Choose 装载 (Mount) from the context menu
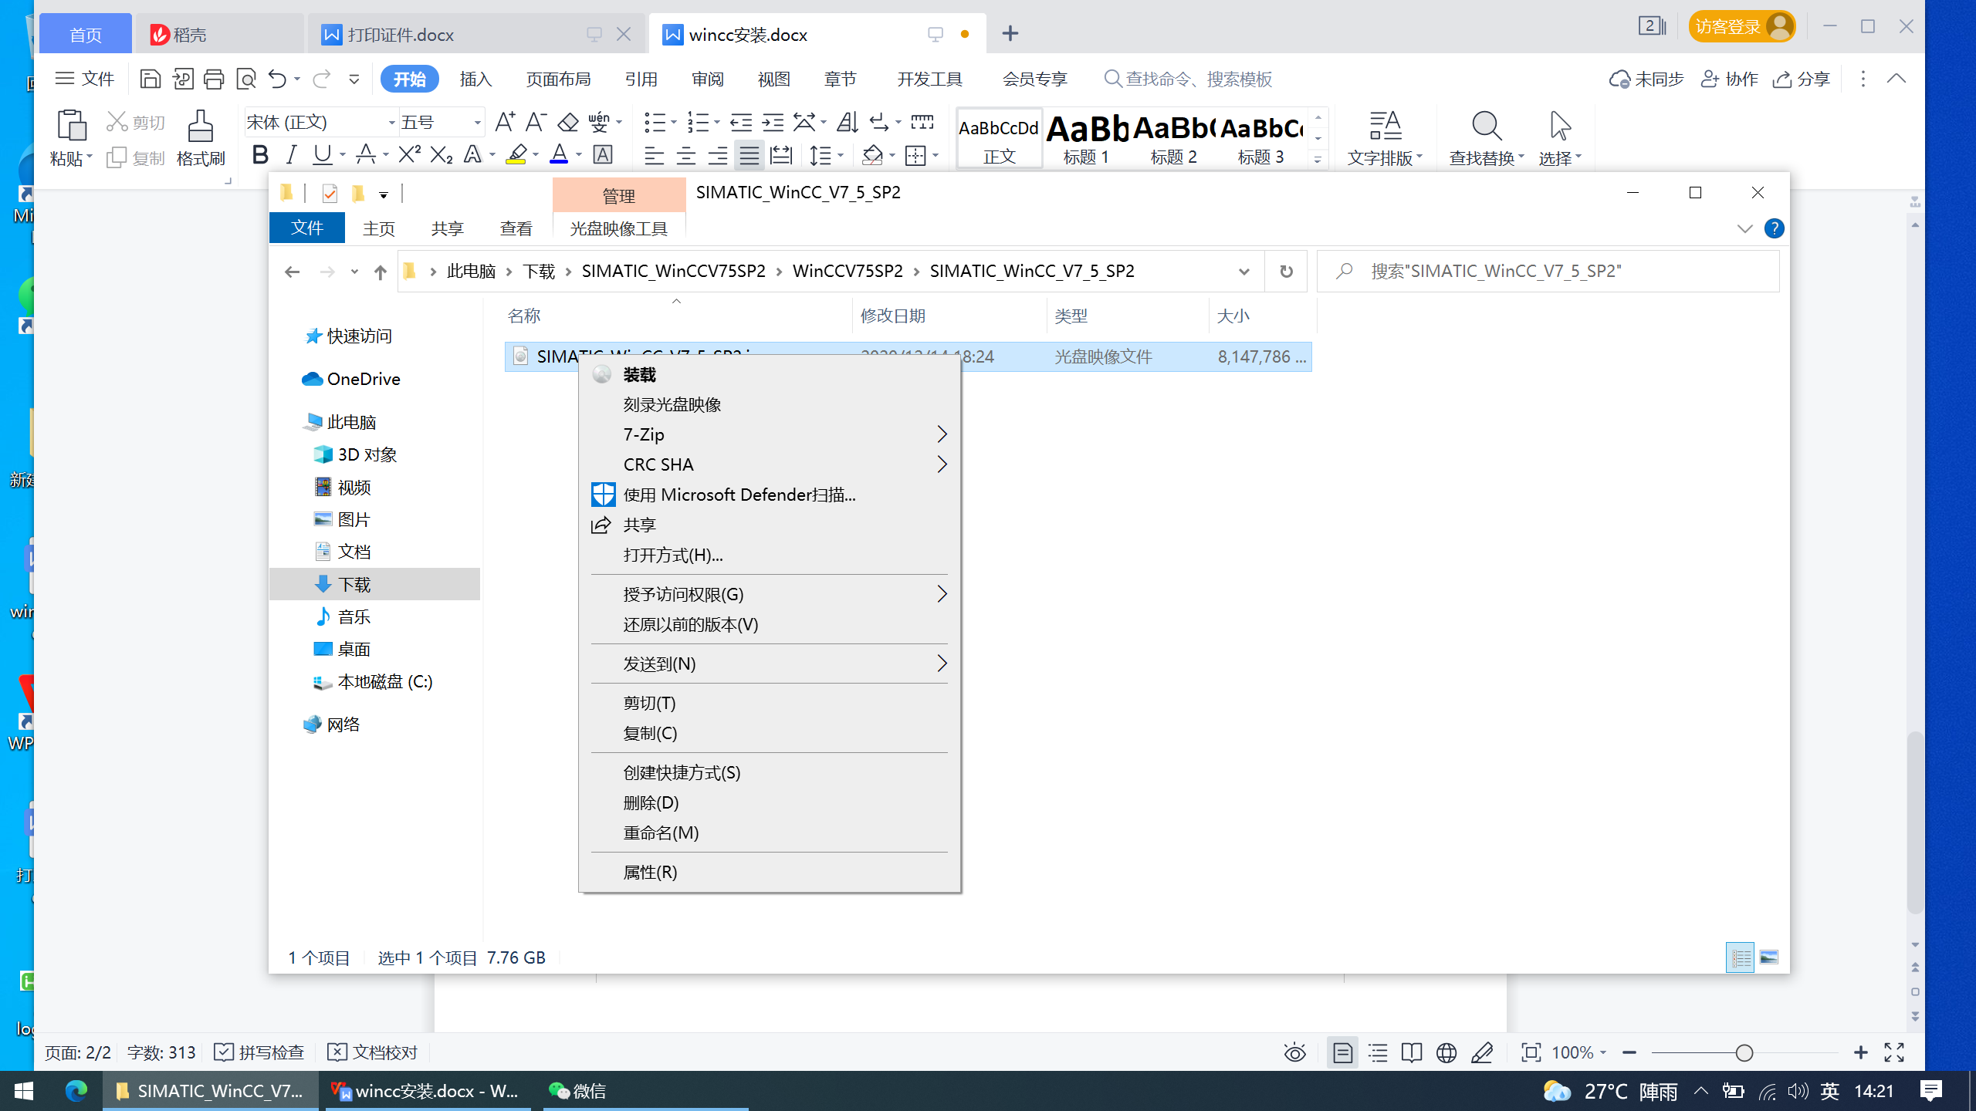This screenshot has height=1111, width=1976. 639,375
